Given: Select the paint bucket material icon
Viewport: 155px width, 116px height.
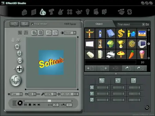Looking at the screenshot, I should coord(61,12).
